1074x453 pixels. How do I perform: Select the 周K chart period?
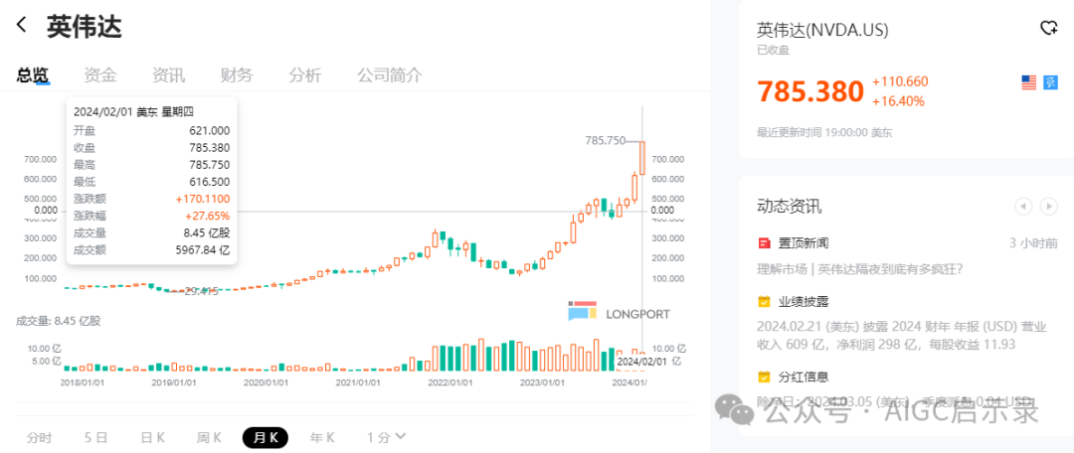click(x=208, y=438)
